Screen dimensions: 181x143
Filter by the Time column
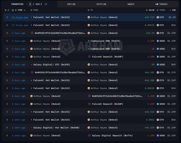tap(16, 10)
